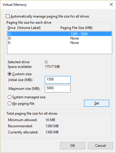Cancel the Virtual Memory dialog

click(x=100, y=146)
